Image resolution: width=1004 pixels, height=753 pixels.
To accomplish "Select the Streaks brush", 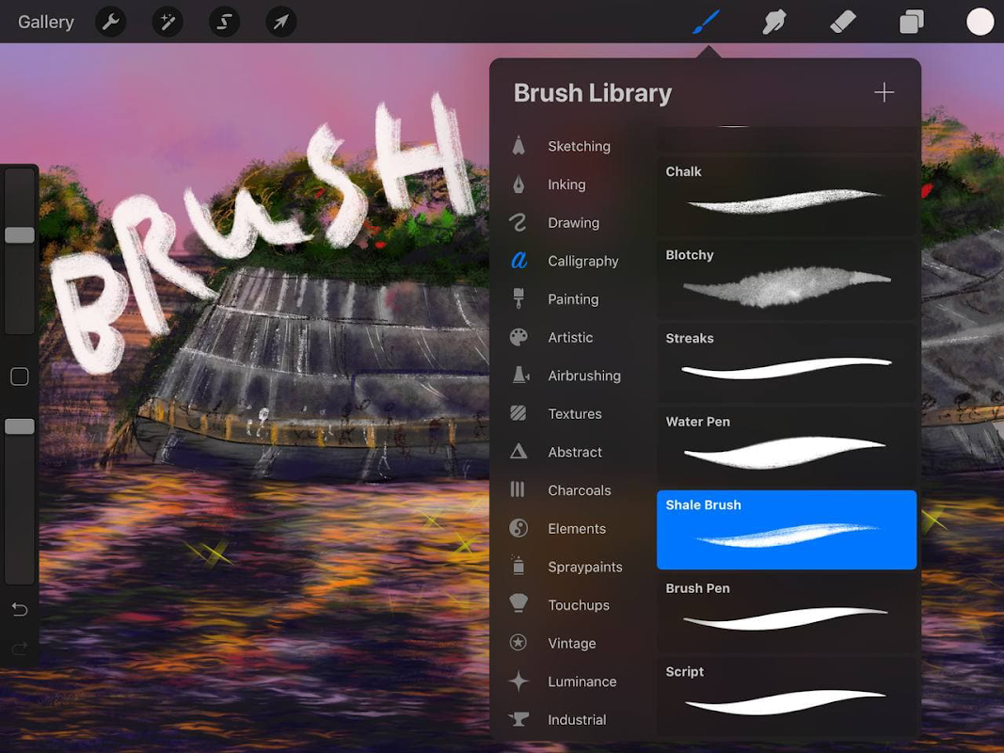I will pyautogui.click(x=787, y=363).
